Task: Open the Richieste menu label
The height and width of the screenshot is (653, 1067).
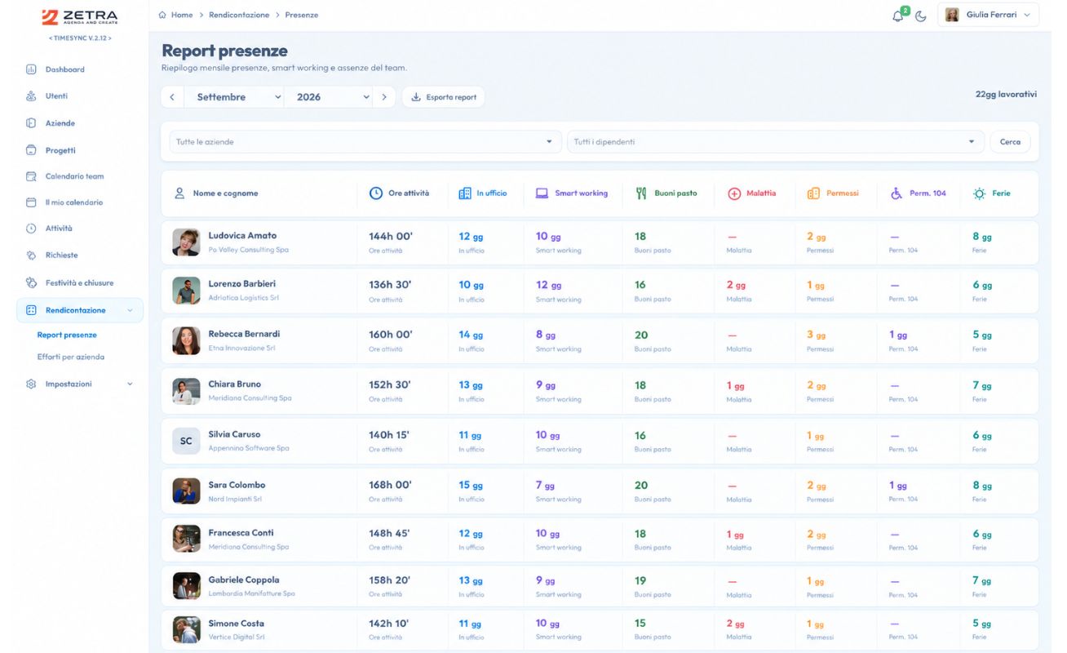Action: pos(62,255)
